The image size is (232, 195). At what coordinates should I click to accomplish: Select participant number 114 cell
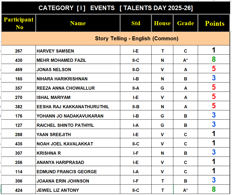tap(19, 171)
